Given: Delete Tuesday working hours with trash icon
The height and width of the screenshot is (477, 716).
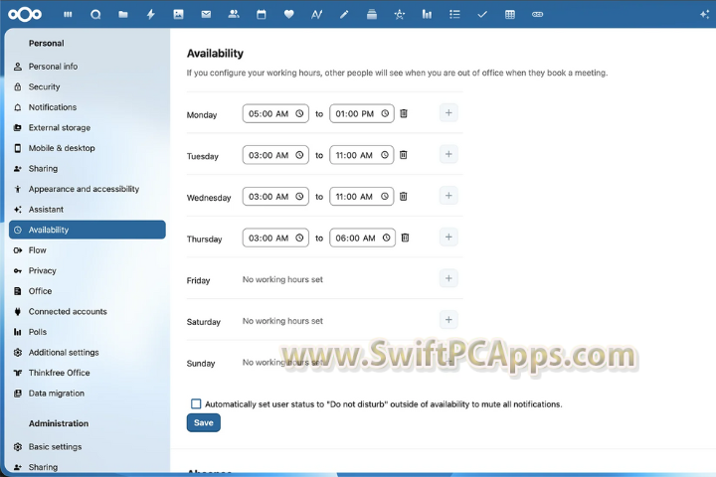Looking at the screenshot, I should (403, 155).
